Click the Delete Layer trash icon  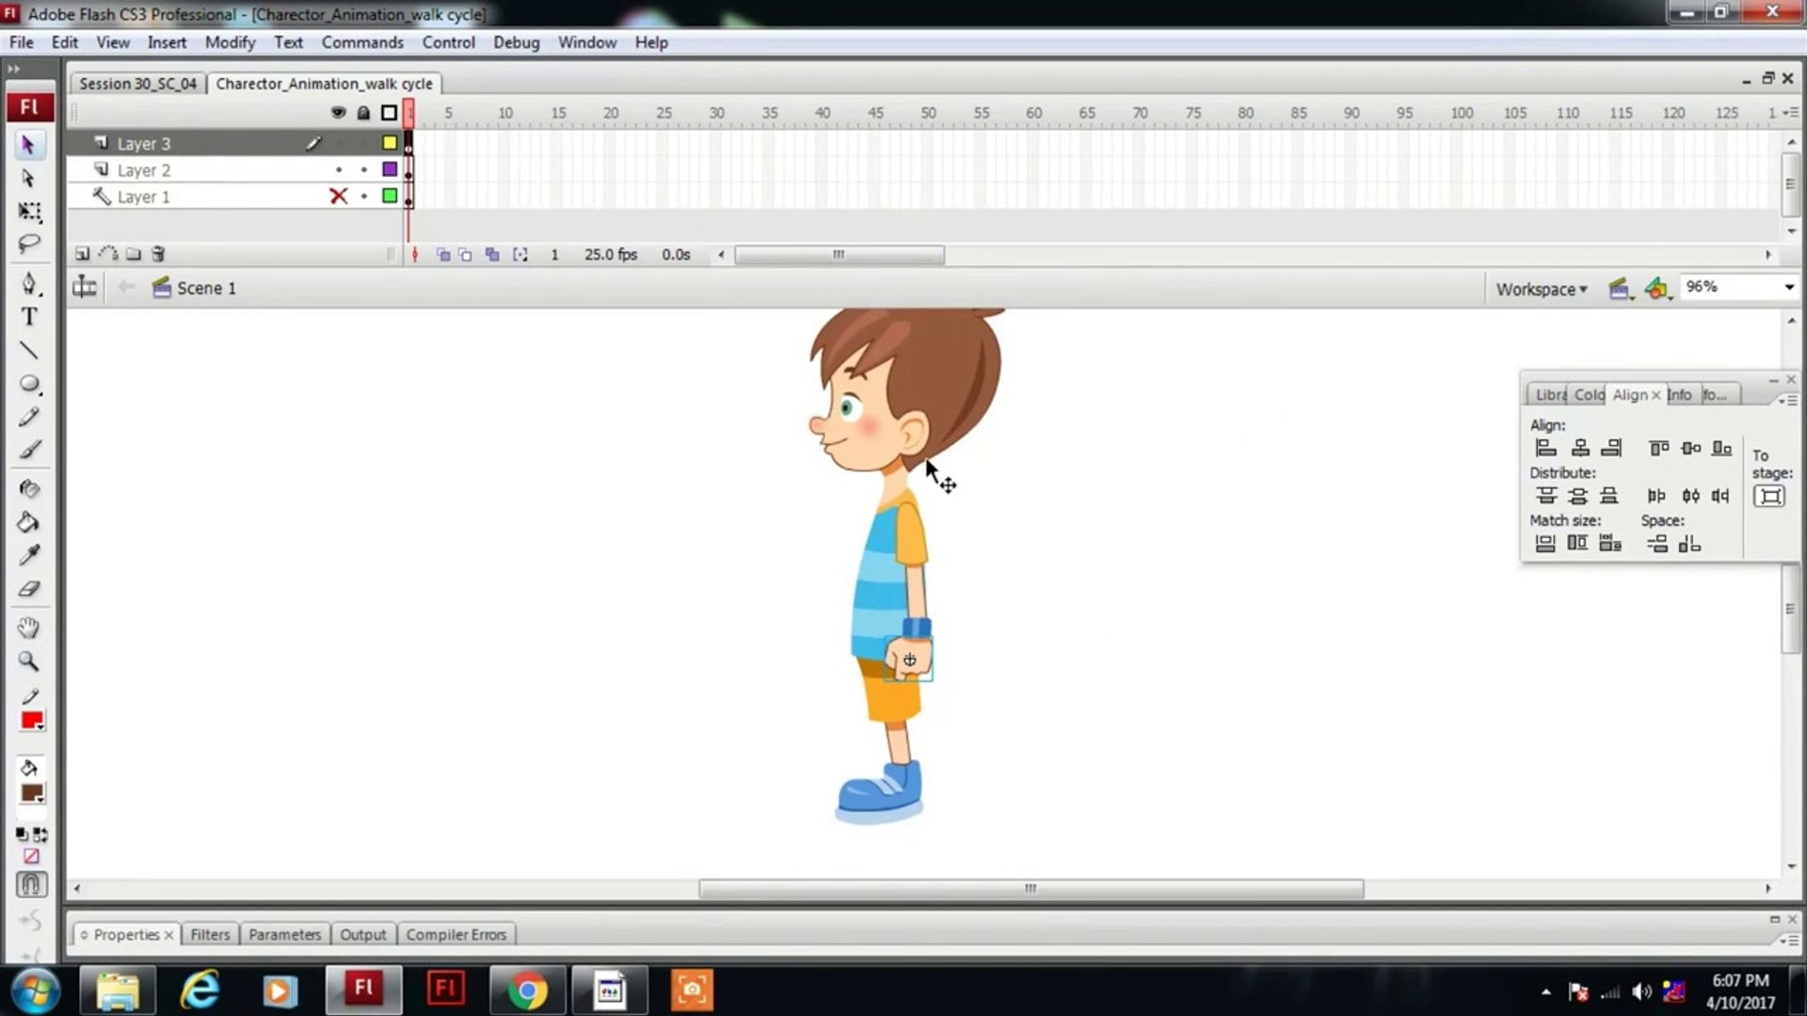coord(158,254)
